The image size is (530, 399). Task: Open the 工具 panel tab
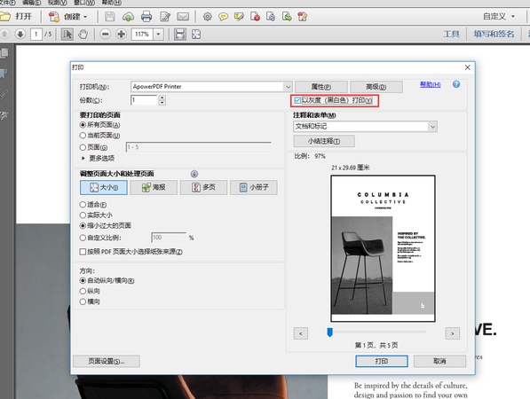pos(451,34)
